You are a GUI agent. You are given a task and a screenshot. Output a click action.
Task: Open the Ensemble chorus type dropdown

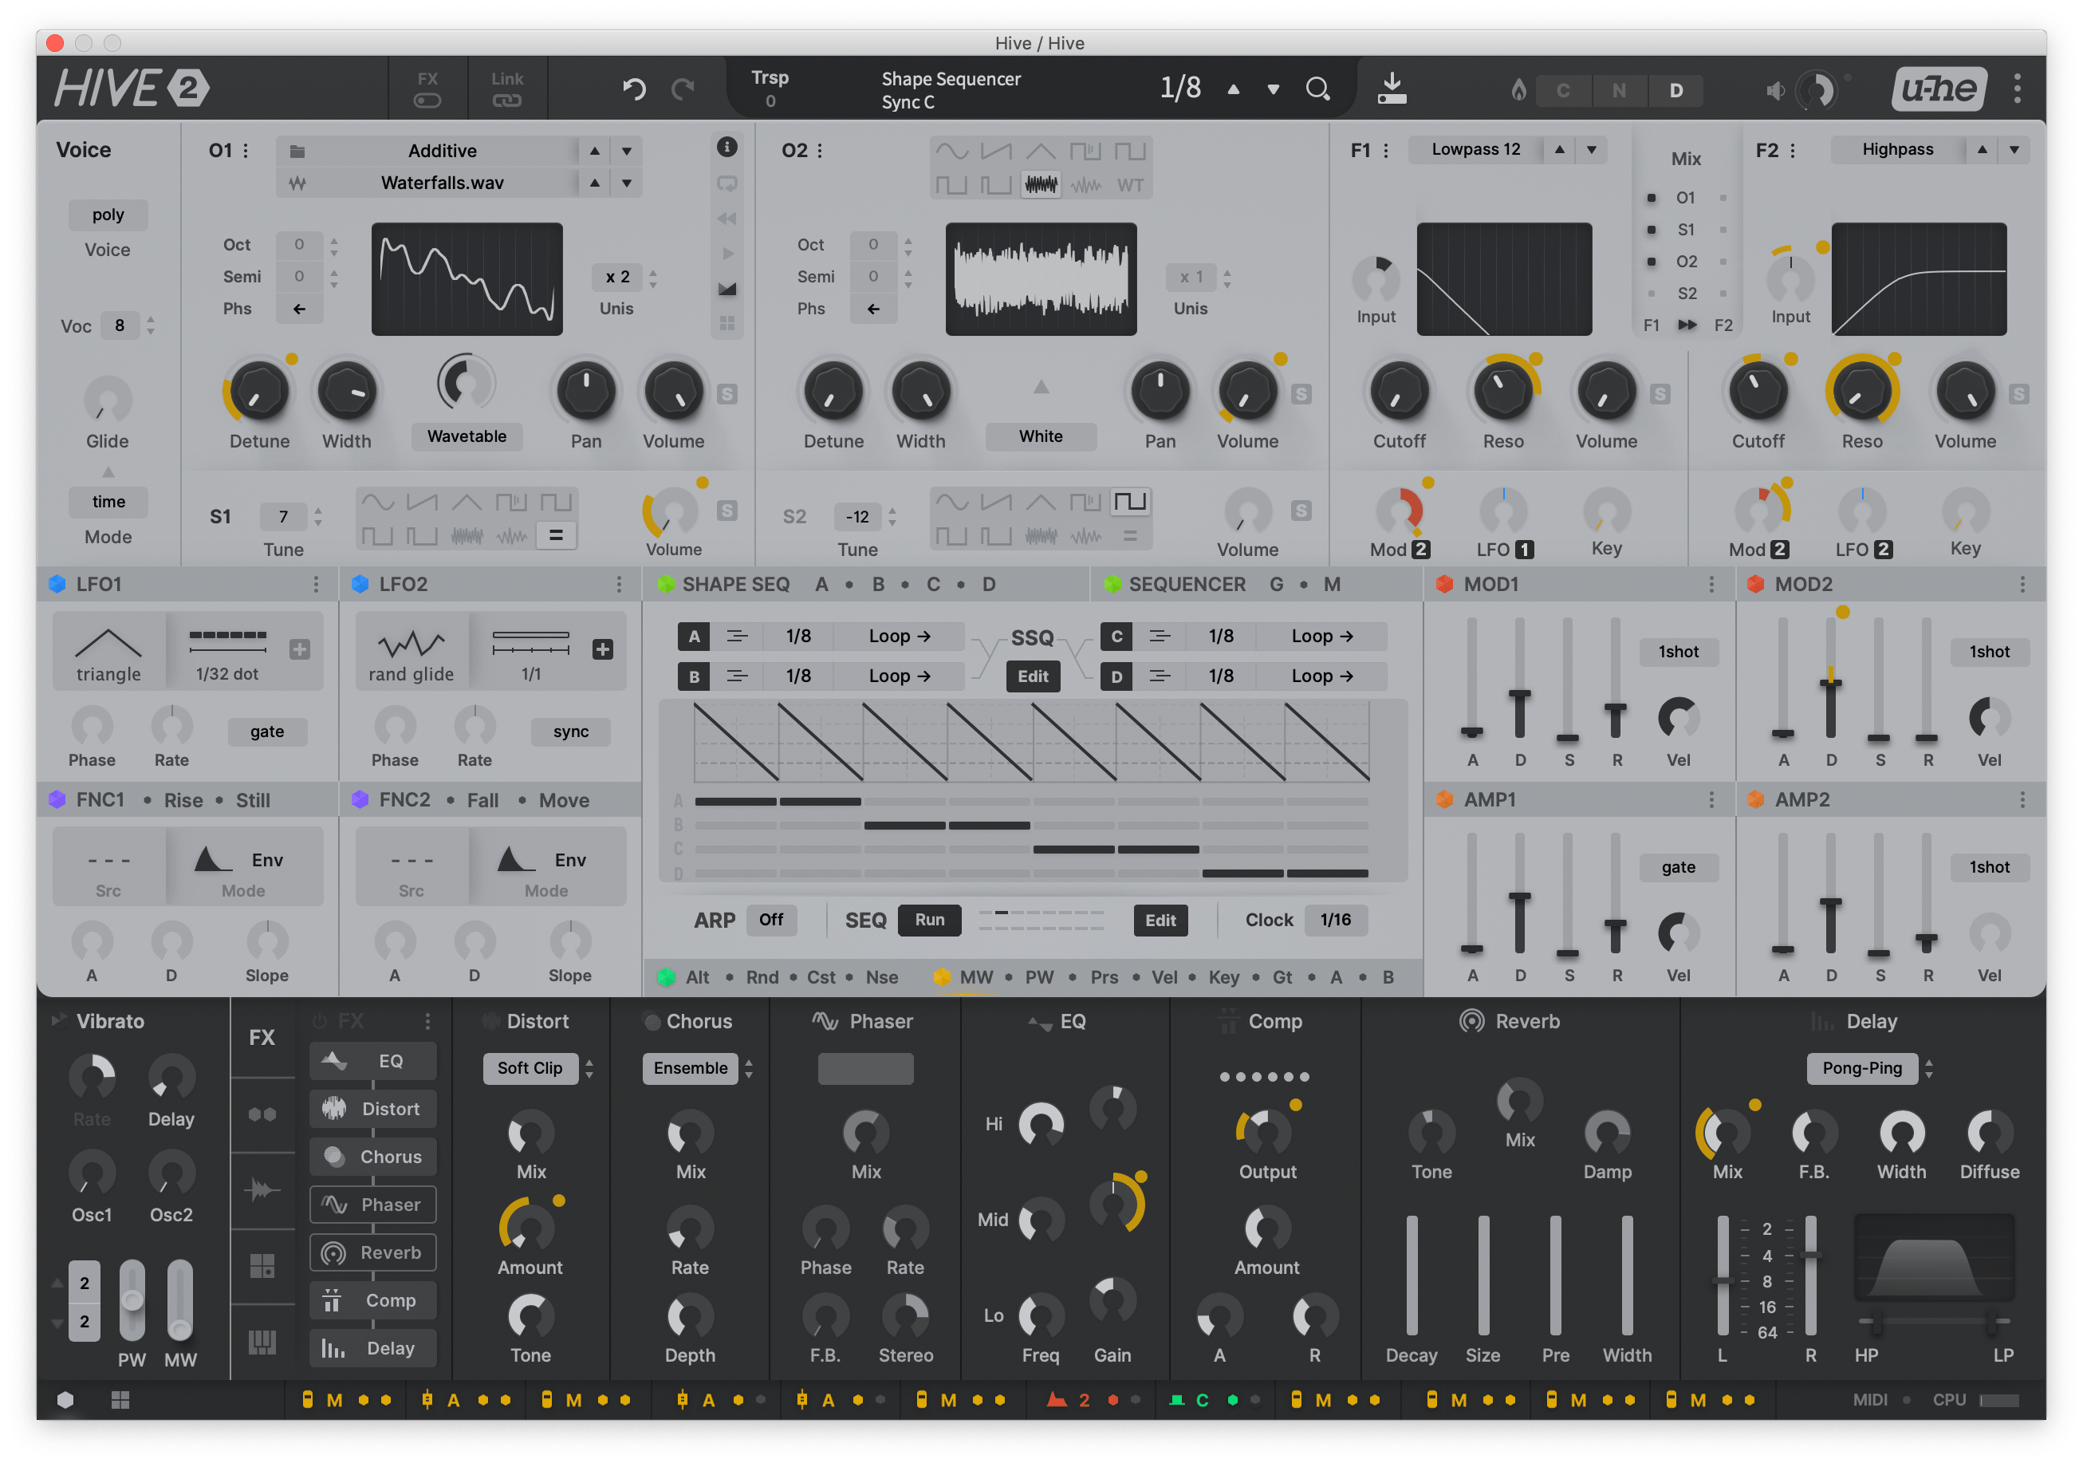pos(691,1068)
